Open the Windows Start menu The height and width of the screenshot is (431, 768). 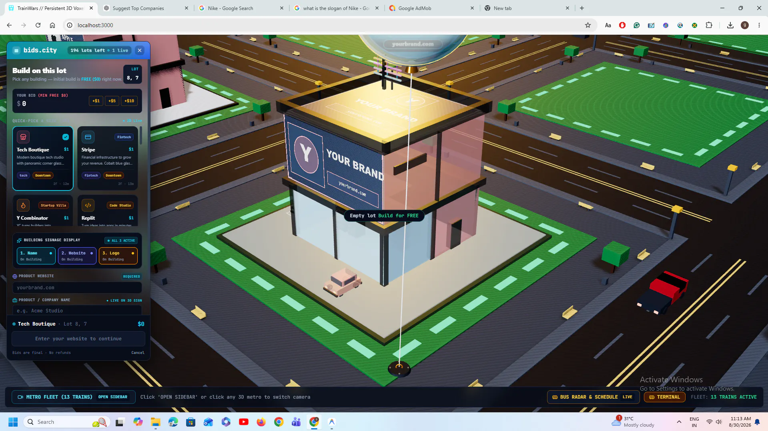coord(13,422)
